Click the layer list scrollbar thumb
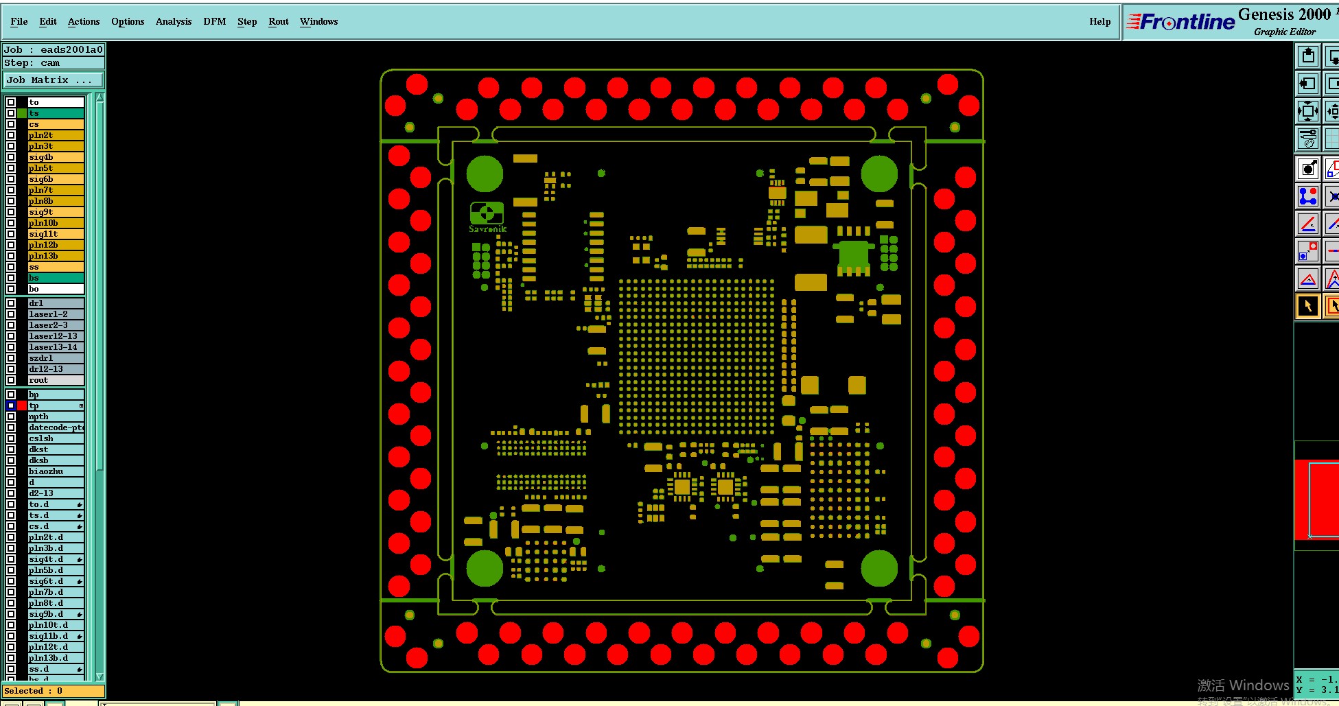The width and height of the screenshot is (1339, 706). coord(100,287)
